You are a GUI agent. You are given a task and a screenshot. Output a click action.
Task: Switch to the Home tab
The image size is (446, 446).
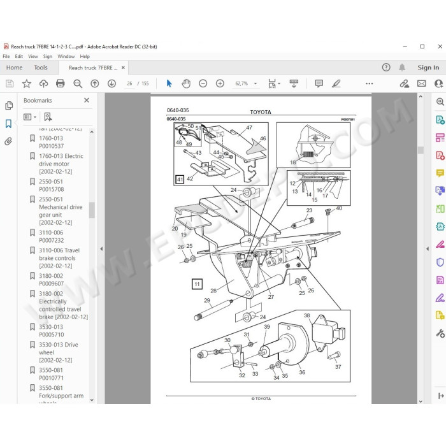coord(14,68)
